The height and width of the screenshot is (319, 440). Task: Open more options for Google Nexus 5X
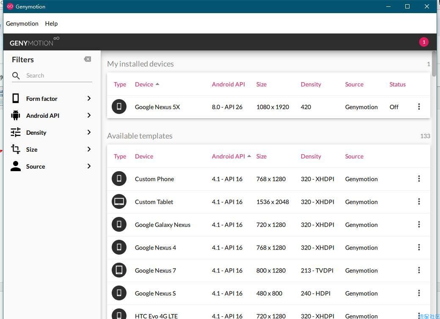click(x=419, y=106)
